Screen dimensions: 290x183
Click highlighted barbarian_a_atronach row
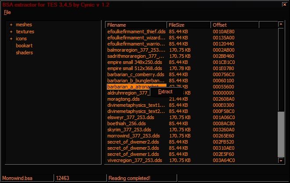point(136,87)
